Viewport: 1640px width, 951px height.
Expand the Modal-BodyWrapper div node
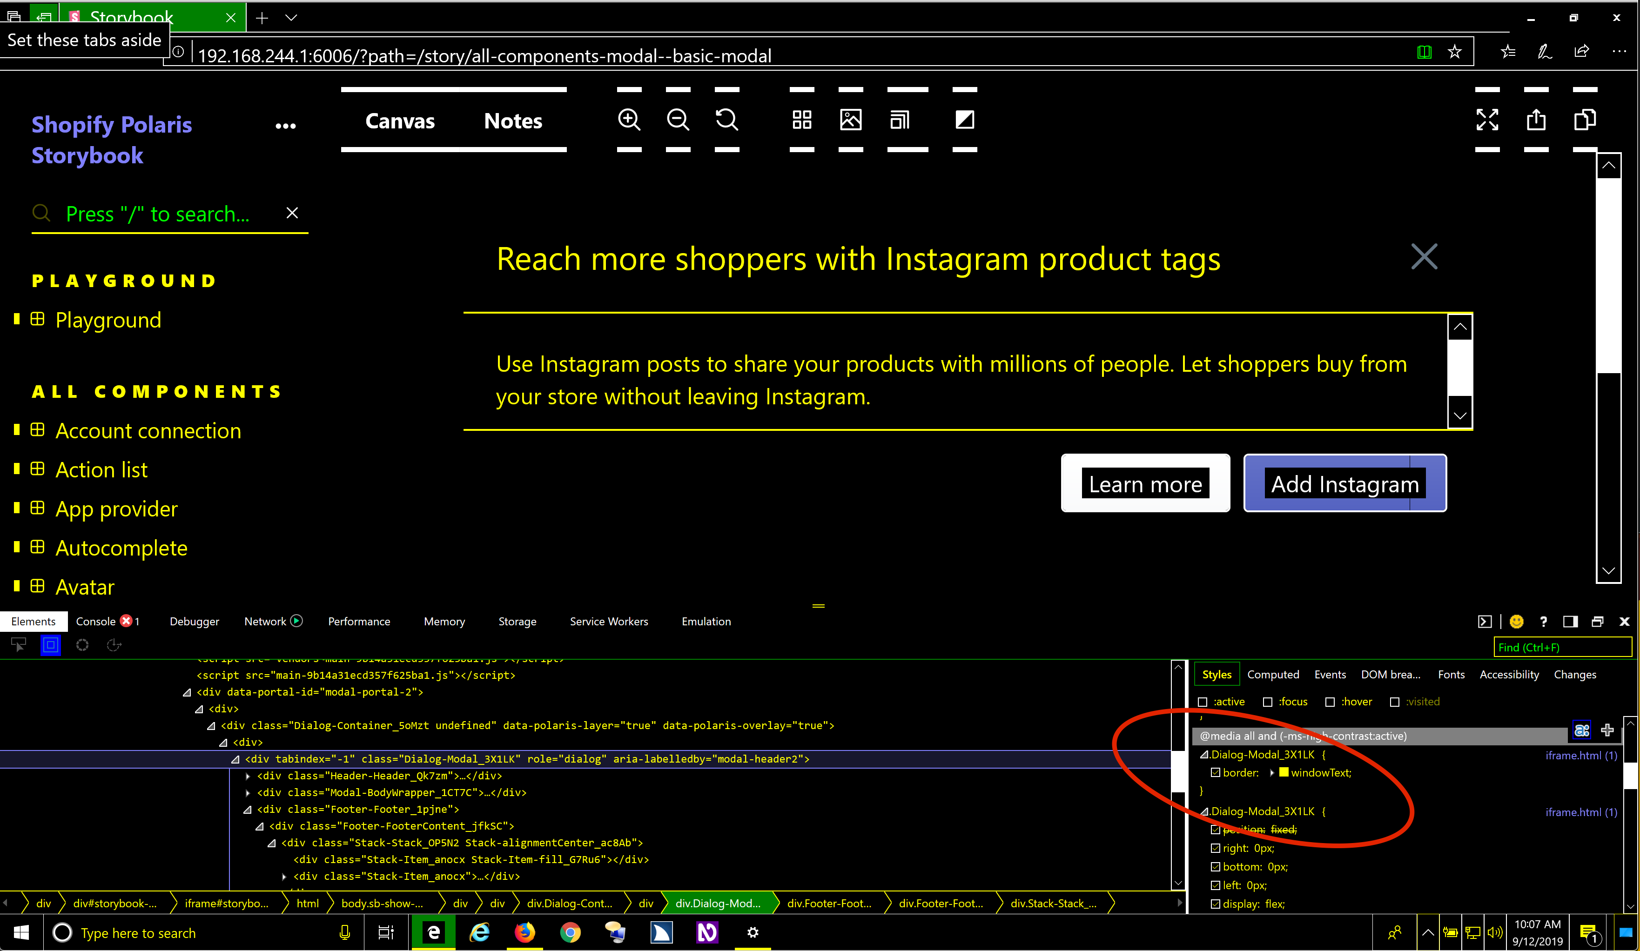[248, 793]
